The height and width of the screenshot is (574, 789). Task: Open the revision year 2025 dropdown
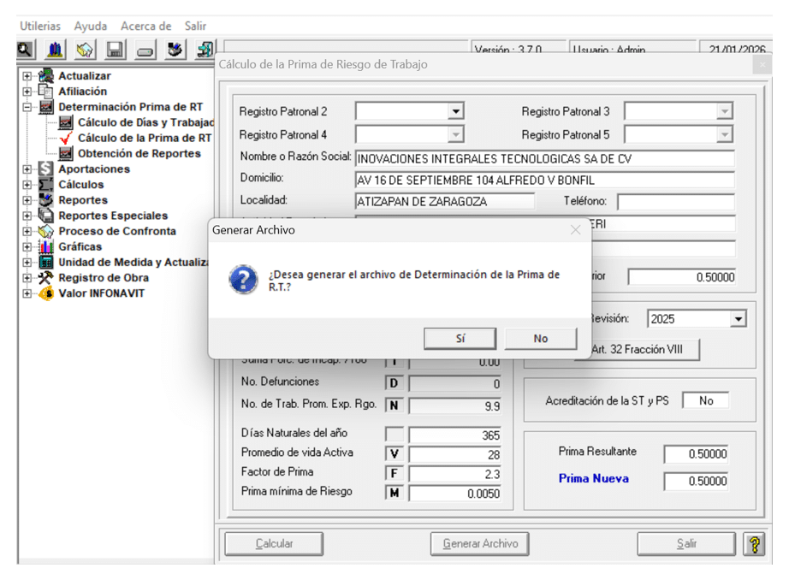pos(738,319)
